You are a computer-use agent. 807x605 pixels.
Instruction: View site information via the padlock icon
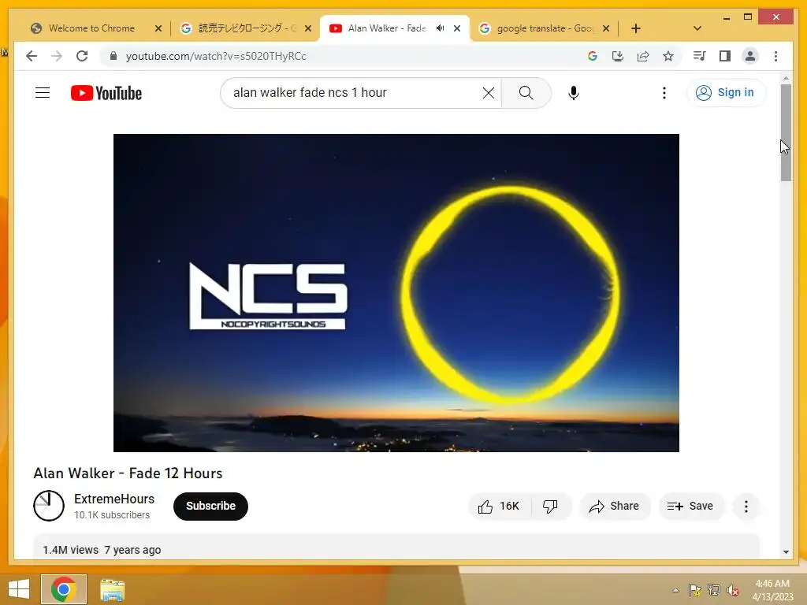113,56
